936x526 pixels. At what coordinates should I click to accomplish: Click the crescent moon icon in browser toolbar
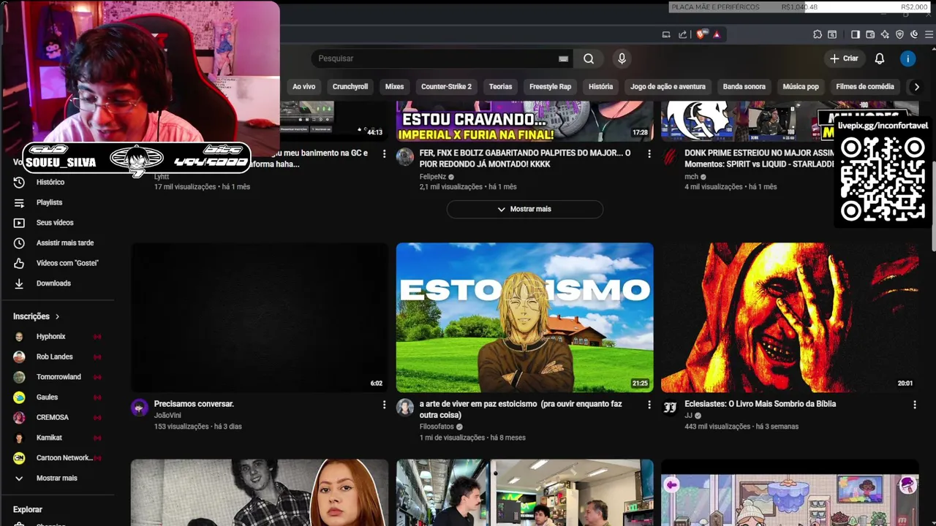(x=915, y=34)
